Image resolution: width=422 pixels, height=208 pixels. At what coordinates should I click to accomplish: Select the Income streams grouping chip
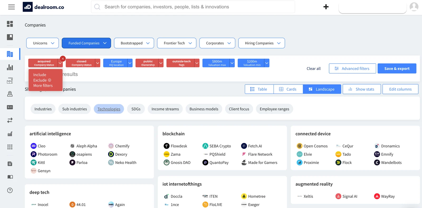[165, 109]
